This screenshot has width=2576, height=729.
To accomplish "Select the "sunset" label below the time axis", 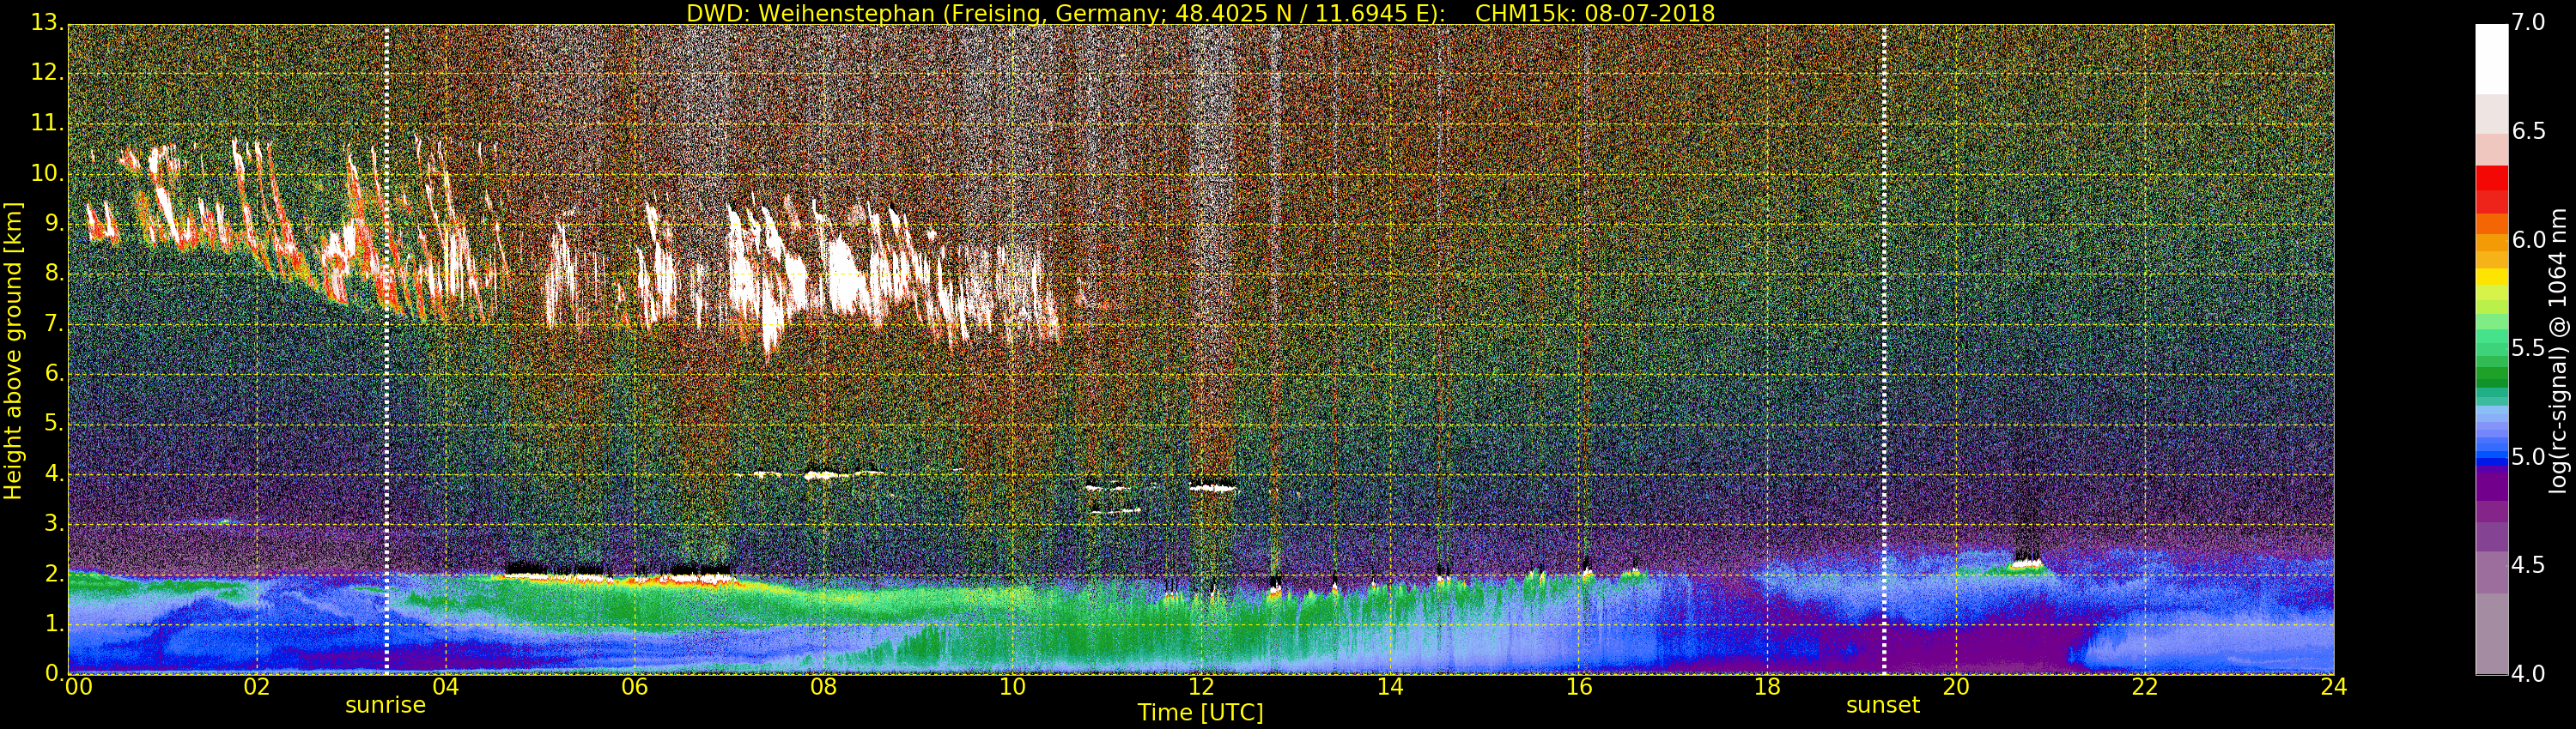I will click(1883, 705).
